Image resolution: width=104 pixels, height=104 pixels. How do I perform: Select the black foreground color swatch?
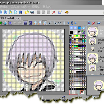(71, 32)
